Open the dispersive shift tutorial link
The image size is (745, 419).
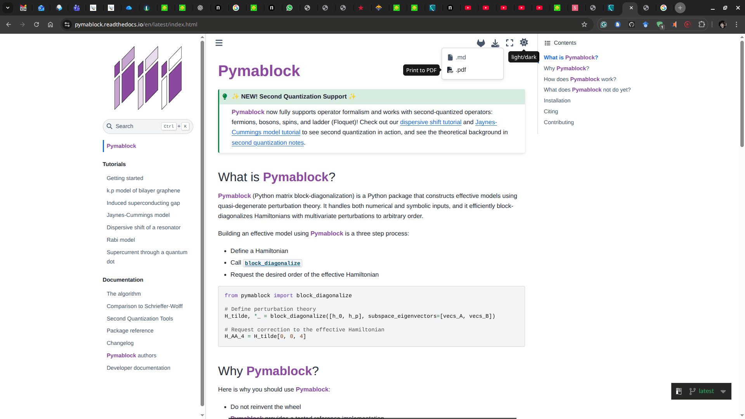pyautogui.click(x=430, y=122)
